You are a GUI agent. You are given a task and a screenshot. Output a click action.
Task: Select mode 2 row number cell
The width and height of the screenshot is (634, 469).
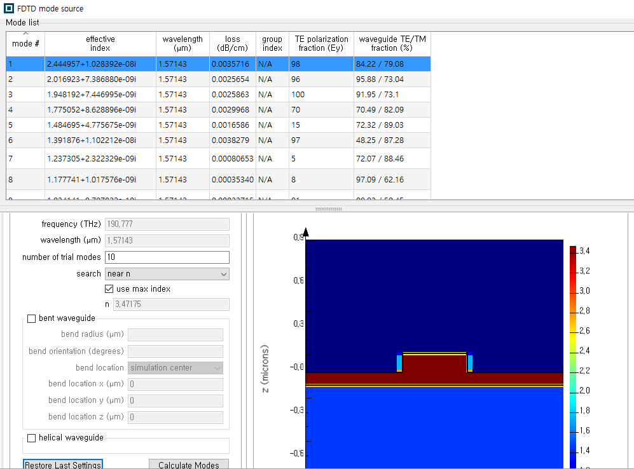click(x=25, y=79)
